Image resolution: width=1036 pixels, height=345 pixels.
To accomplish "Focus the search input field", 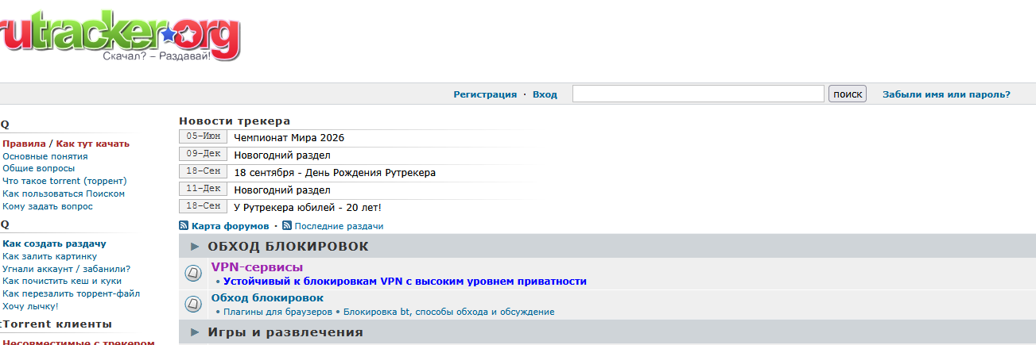I will [x=698, y=94].
